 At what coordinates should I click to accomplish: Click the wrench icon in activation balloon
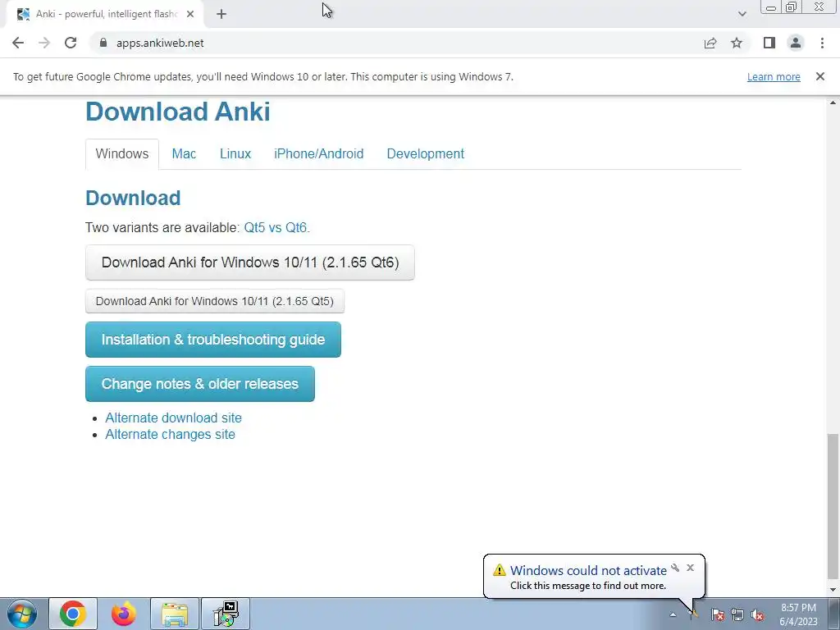click(675, 568)
